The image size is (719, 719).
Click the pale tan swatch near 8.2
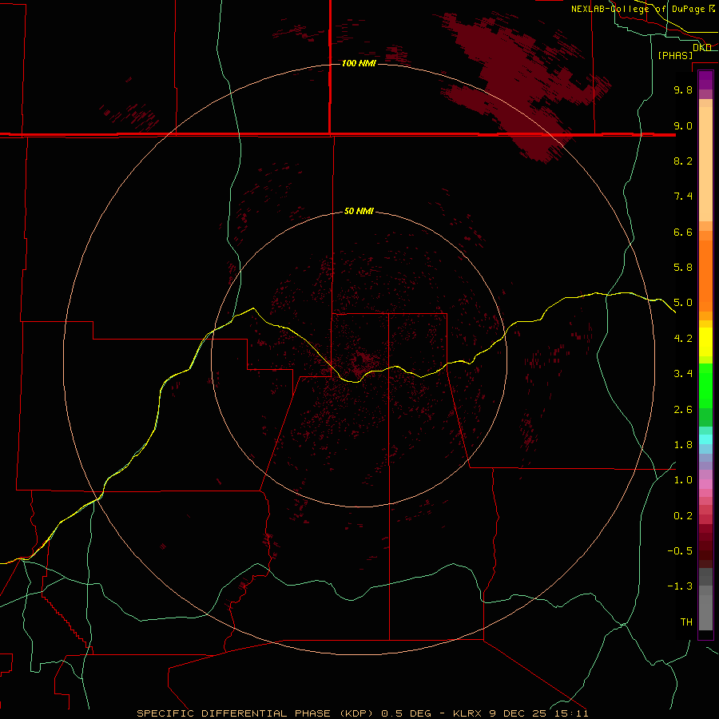point(705,164)
